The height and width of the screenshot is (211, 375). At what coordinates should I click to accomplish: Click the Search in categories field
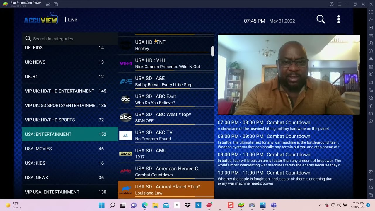click(x=70, y=39)
